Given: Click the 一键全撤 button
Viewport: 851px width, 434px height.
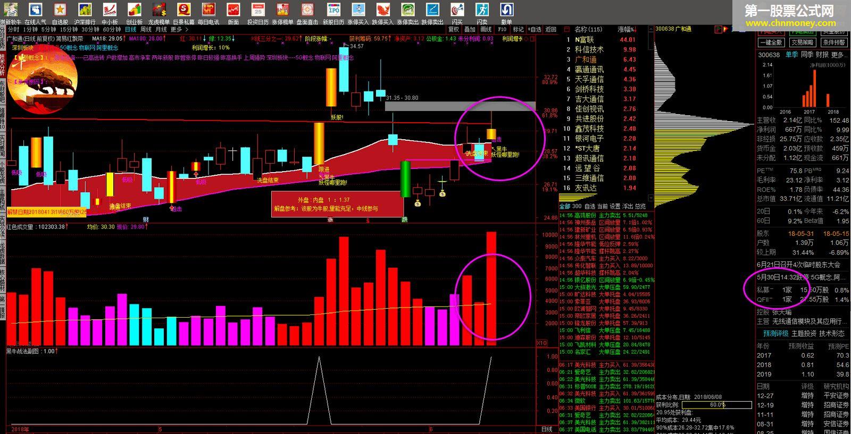Looking at the screenshot, I should point(772,42).
